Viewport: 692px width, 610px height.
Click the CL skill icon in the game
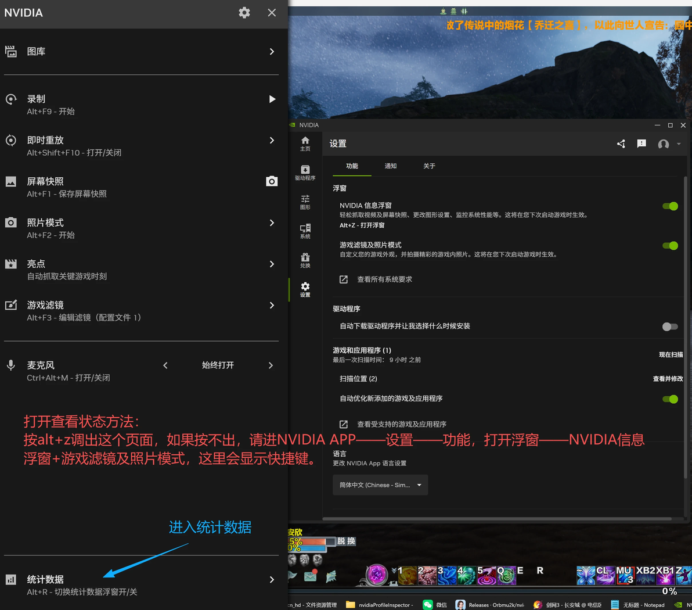tap(605, 575)
